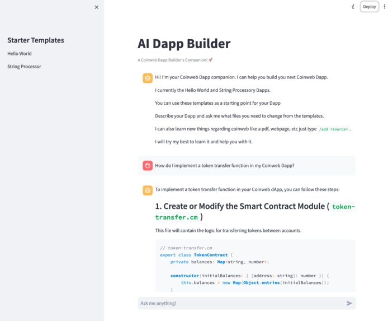Click the '/add <source>' inline code
This screenshot has width=388, height=321.
click(x=333, y=129)
